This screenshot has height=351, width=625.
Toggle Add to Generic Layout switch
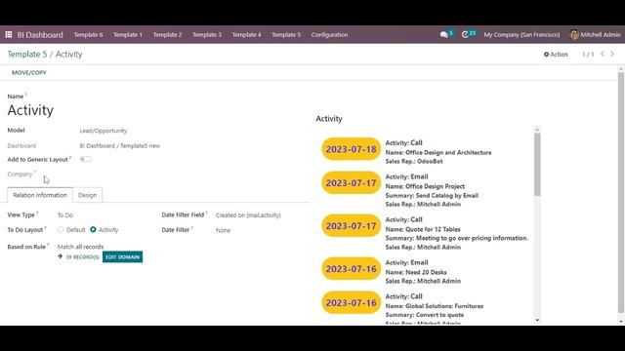tap(85, 159)
